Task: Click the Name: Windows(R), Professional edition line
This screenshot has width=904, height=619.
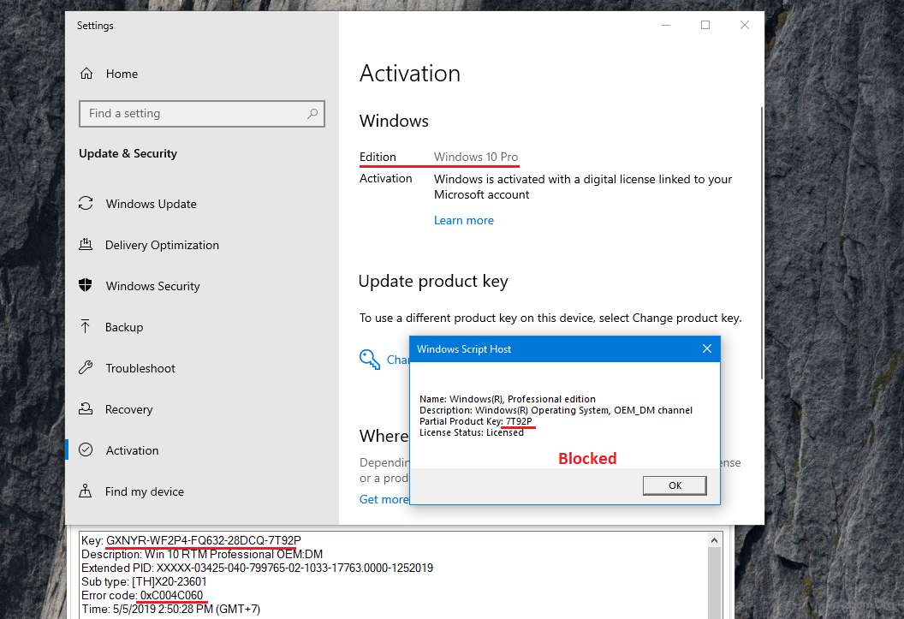Action: coord(508,399)
